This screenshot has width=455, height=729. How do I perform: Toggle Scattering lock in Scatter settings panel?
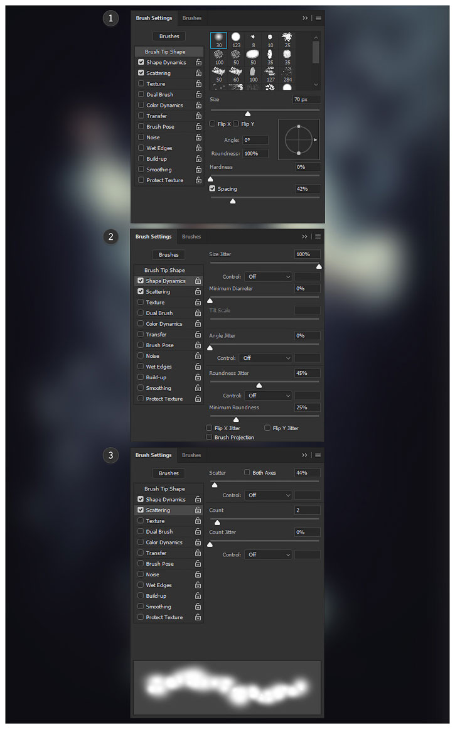coord(198,510)
